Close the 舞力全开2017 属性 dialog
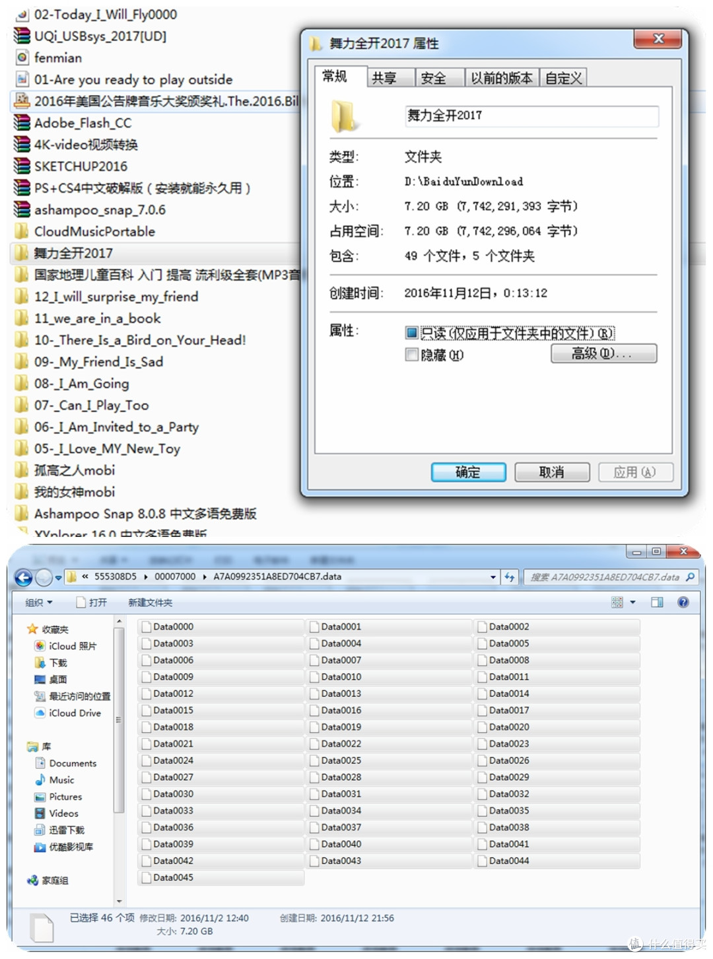 pyautogui.click(x=657, y=39)
